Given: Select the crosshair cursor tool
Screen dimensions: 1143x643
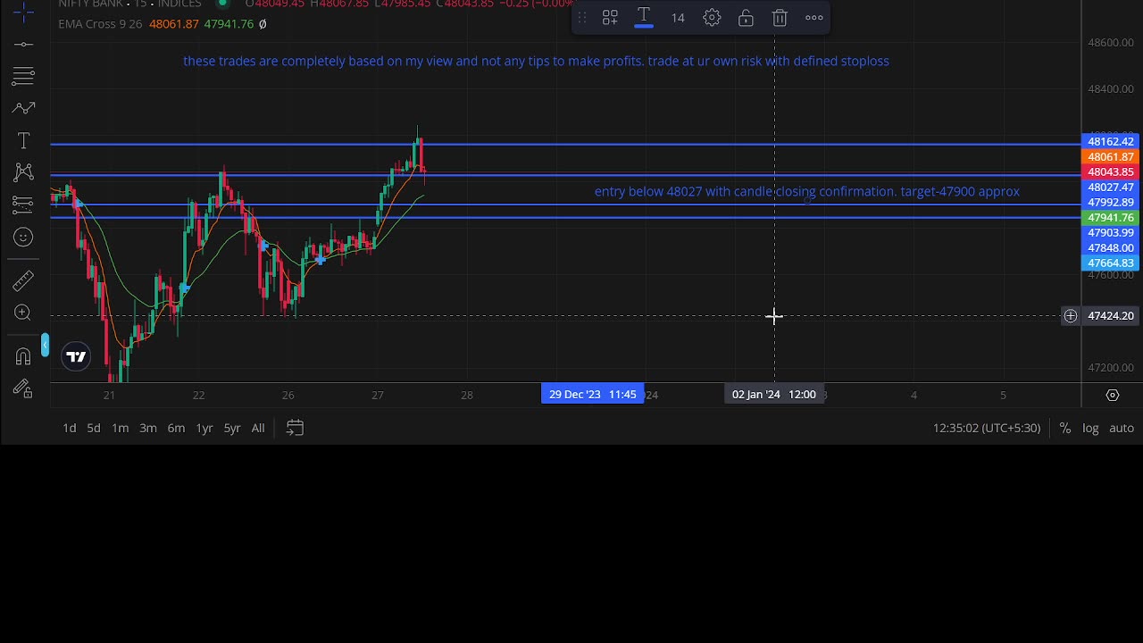Looking at the screenshot, I should 24,12.
